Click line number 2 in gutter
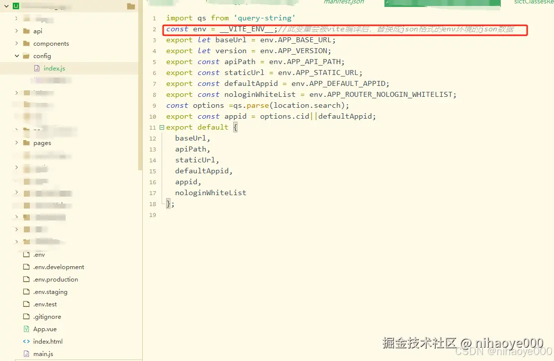 pos(154,29)
